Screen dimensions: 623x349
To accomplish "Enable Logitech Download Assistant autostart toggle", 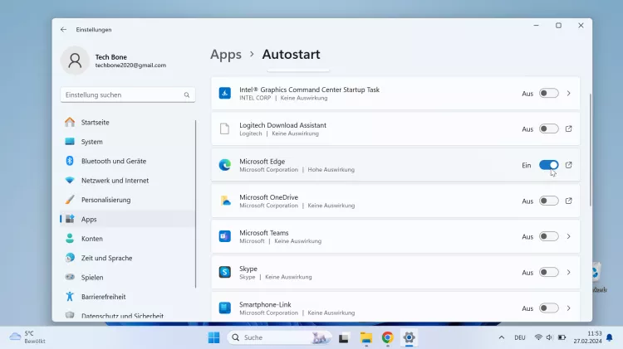I will 549,128.
